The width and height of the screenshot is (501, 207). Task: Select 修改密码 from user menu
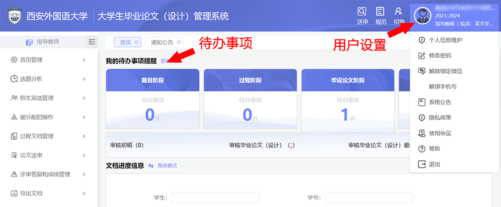tap(440, 56)
